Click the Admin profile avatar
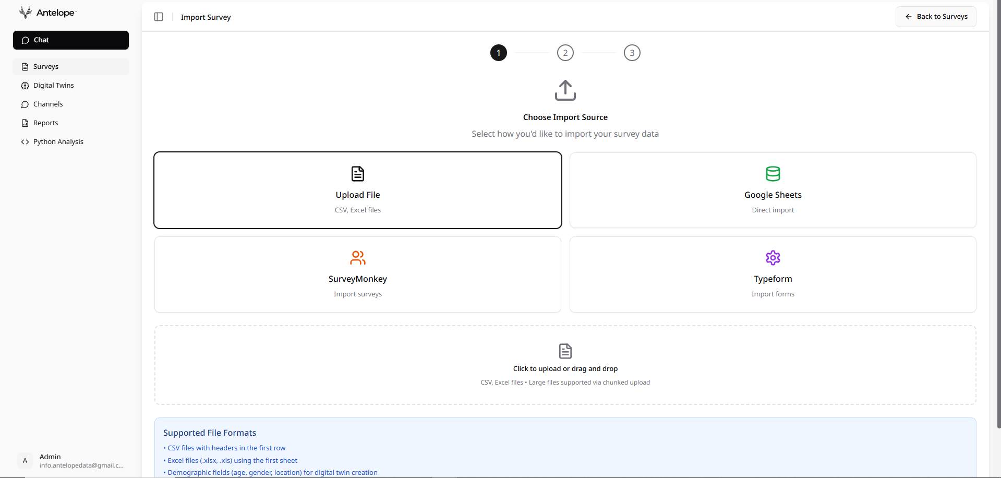The height and width of the screenshot is (478, 1001). (25, 461)
